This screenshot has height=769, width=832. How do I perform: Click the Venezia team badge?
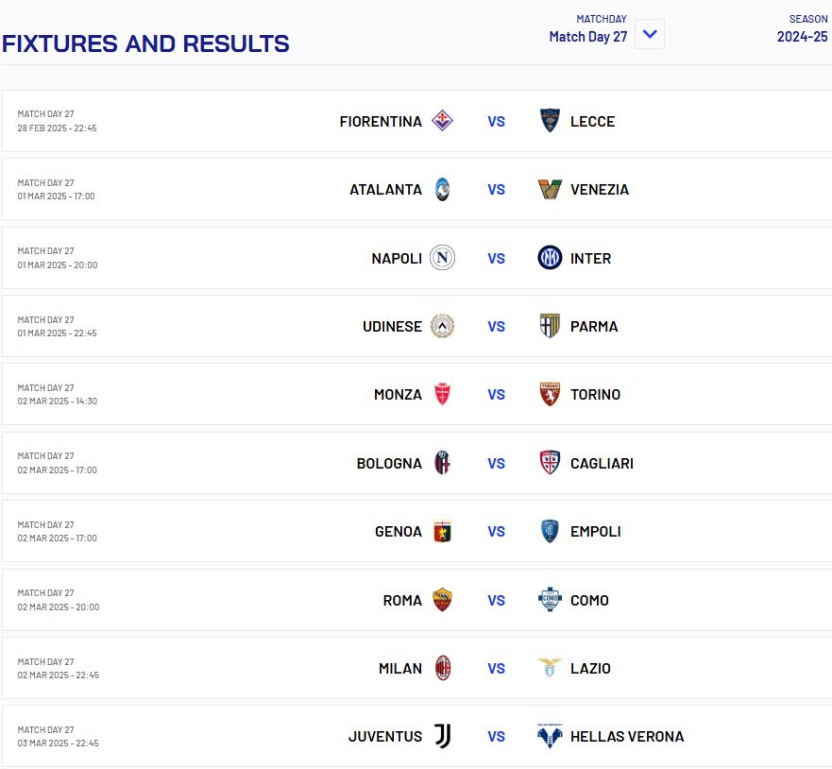[x=550, y=189]
